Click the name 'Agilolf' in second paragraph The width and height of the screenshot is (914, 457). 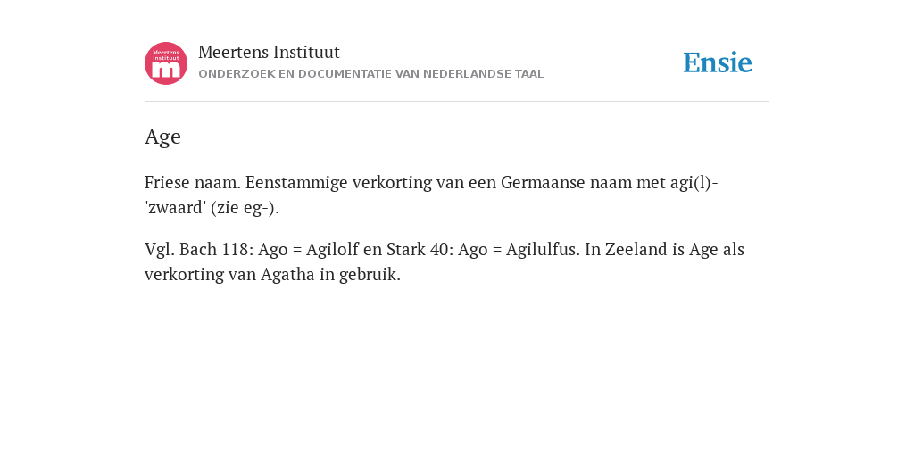click(x=332, y=250)
